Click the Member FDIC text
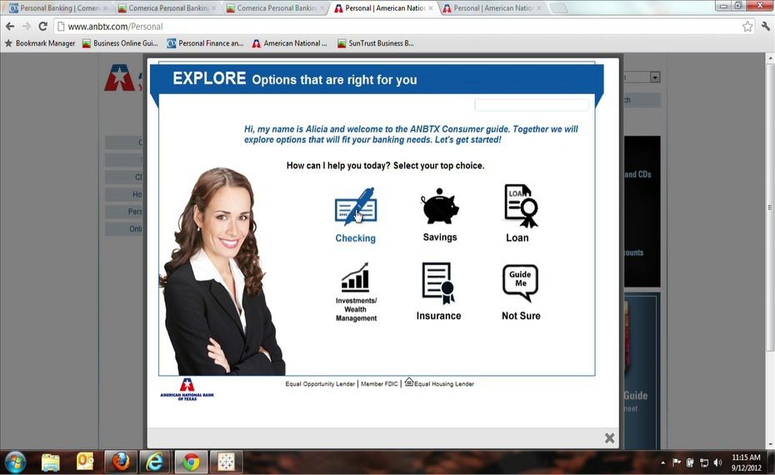Screen dimensions: 775x475 click(x=379, y=384)
